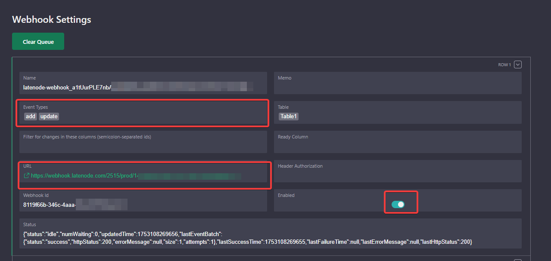Click the Enabled field label
This screenshot has height=261, width=551.
point(286,195)
